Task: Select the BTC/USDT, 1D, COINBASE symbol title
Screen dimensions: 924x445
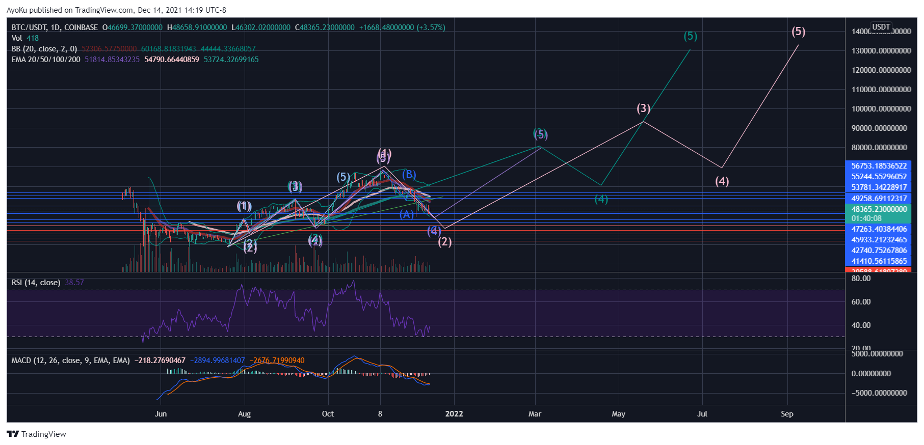Action: 55,27
